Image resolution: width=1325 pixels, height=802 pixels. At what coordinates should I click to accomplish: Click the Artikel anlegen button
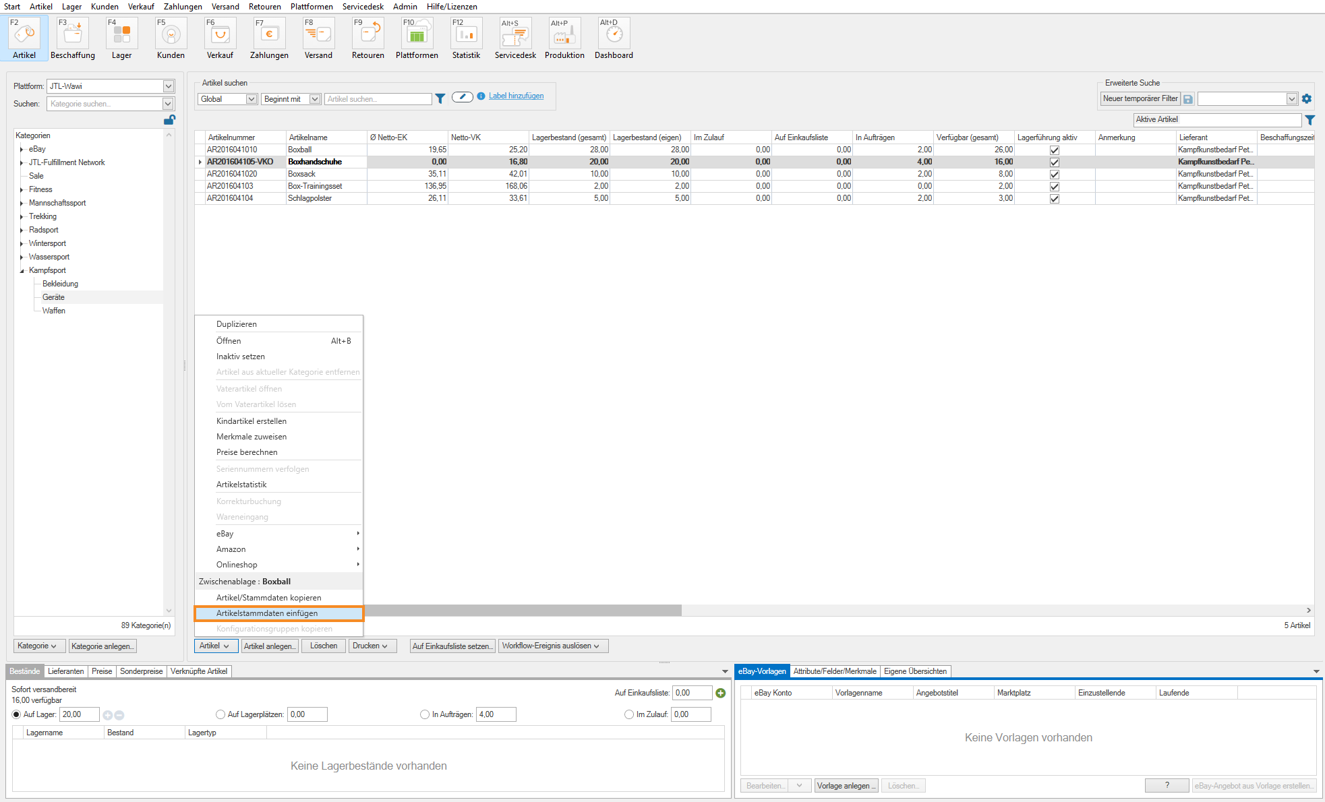click(270, 646)
